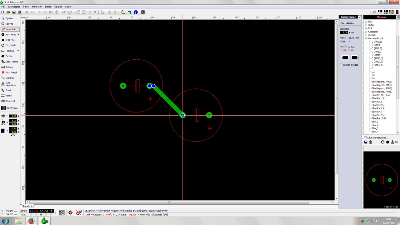Toggle the crosshair icon in the status bar
The height and width of the screenshot is (225, 400).
click(70, 213)
